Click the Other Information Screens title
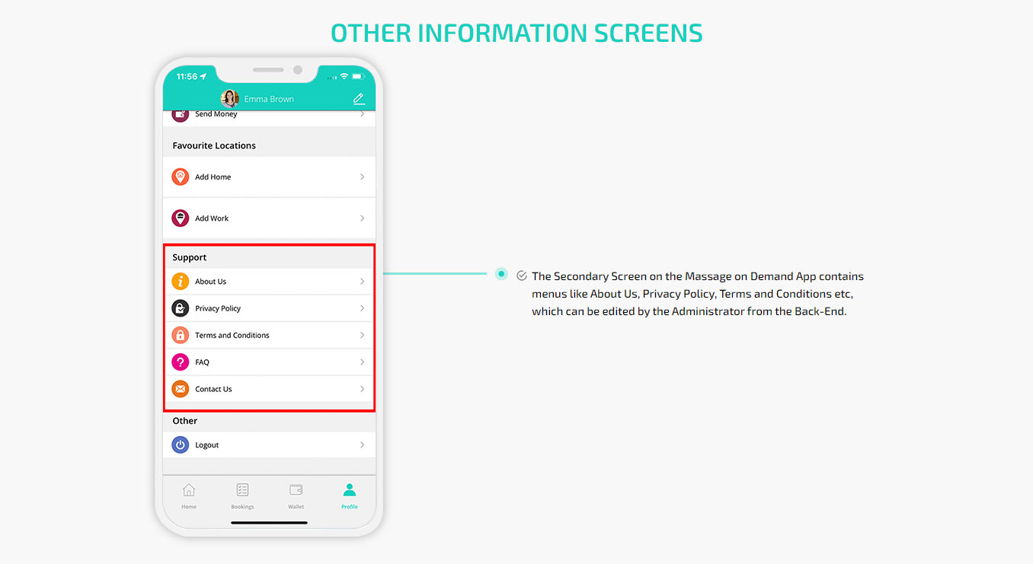The height and width of the screenshot is (564, 1033). tap(516, 33)
